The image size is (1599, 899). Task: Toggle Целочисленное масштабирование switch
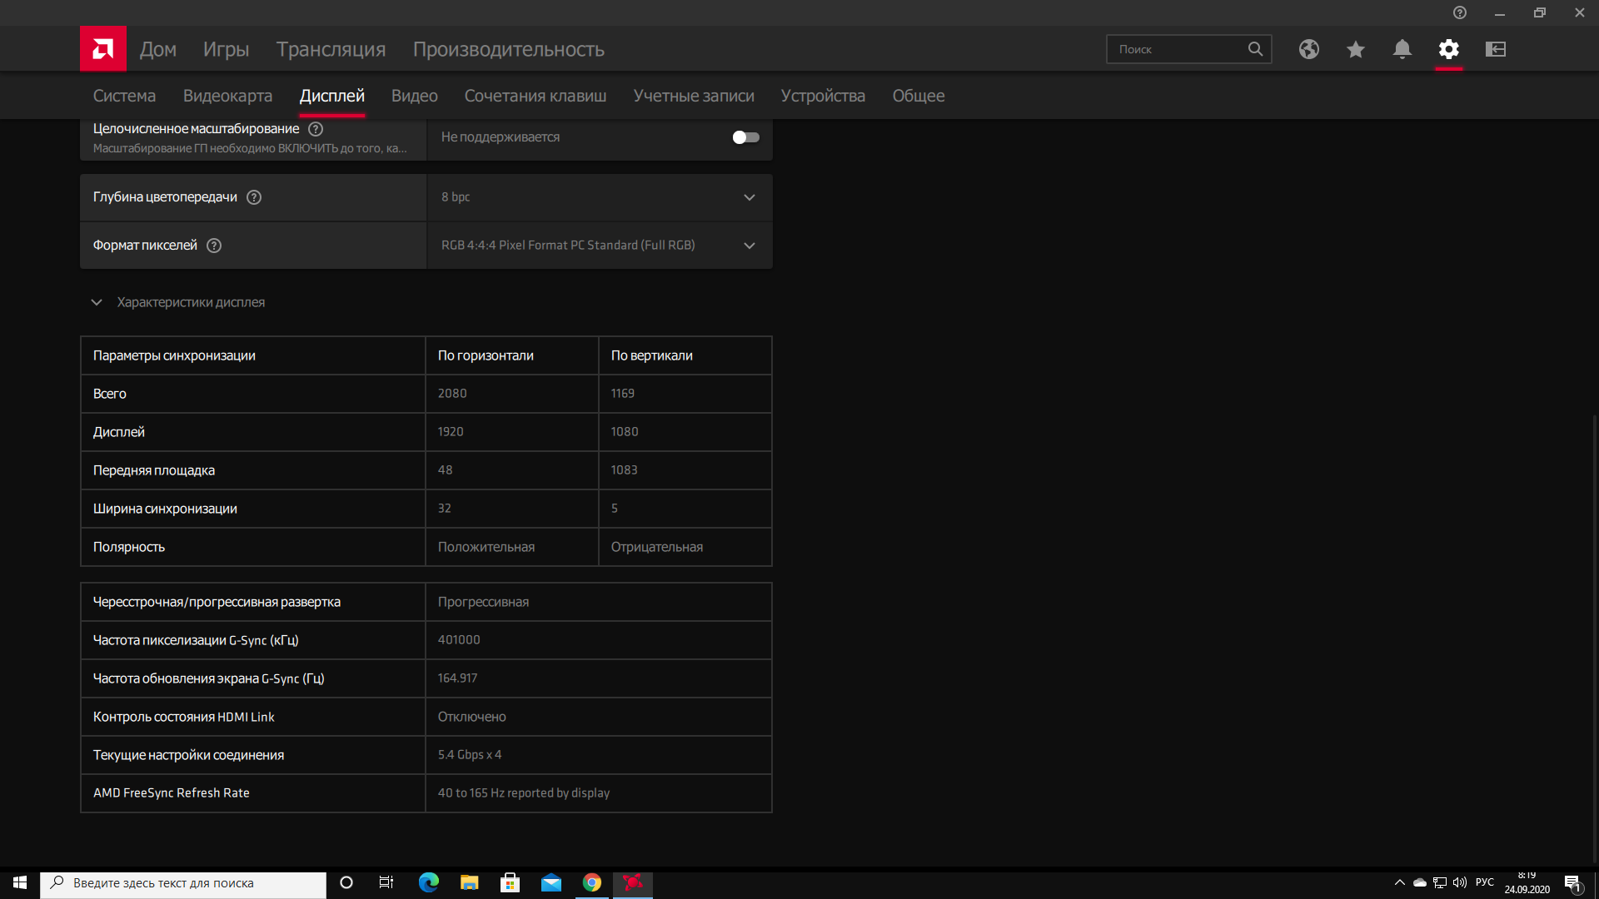tap(745, 137)
